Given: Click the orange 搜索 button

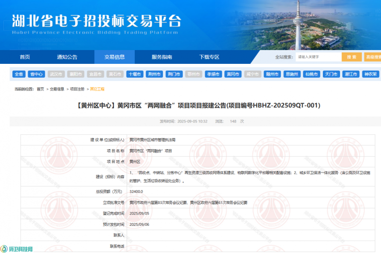Looking at the screenshot, I should (351, 57).
